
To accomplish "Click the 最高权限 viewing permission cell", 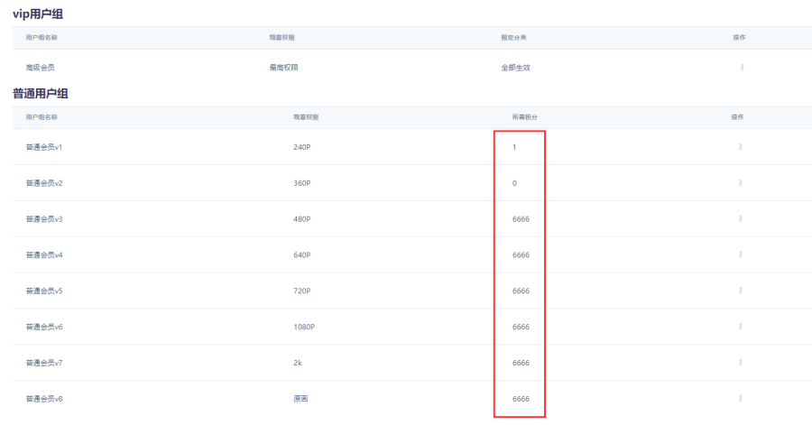I will [271, 68].
